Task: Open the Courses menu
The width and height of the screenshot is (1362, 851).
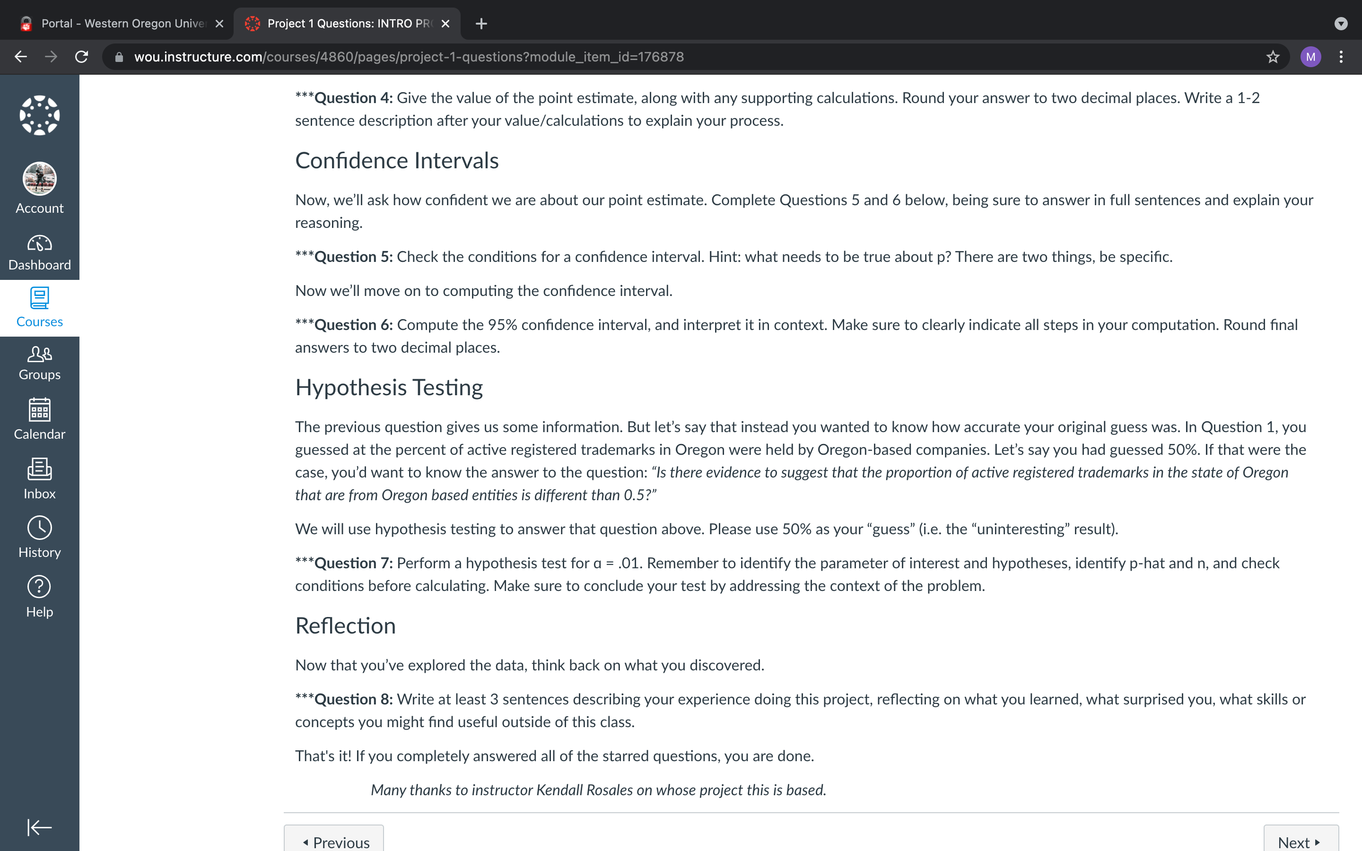Action: 39,308
